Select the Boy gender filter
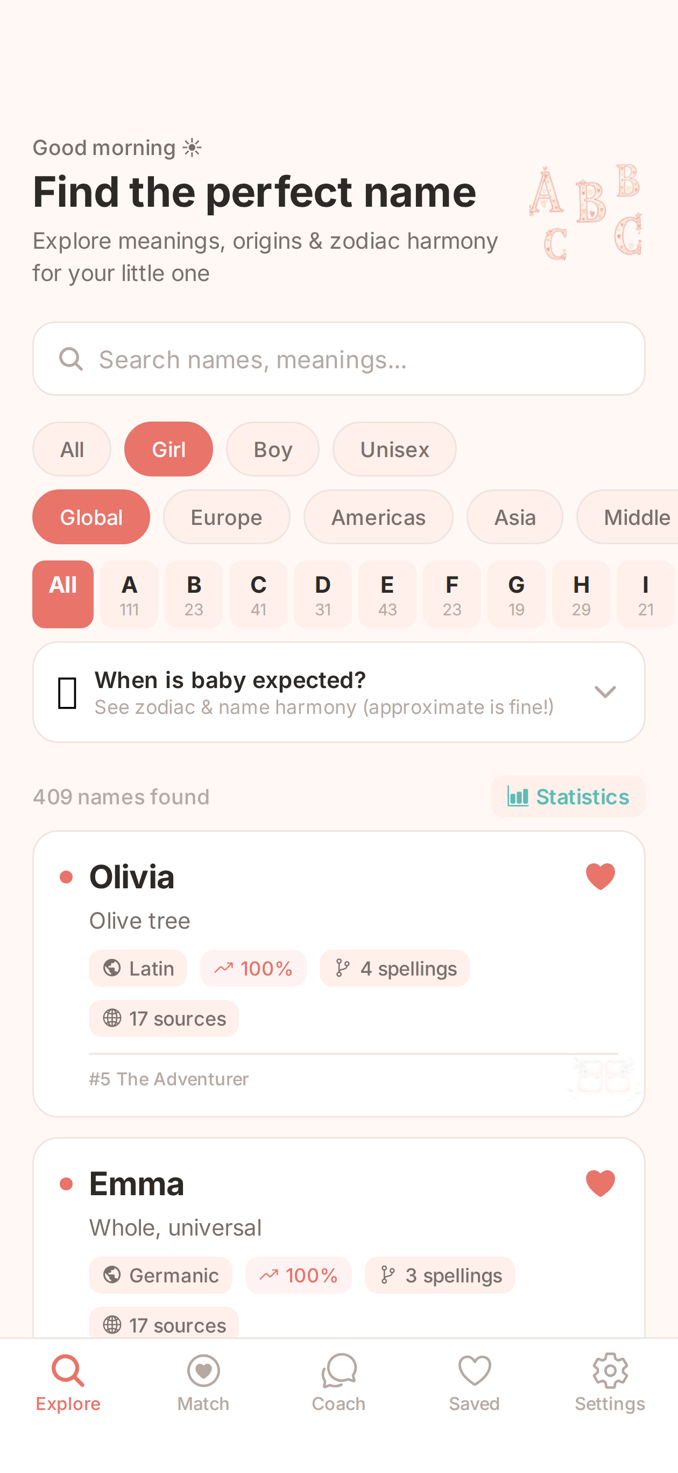Image resolution: width=678 pixels, height=1473 pixels. 273,449
